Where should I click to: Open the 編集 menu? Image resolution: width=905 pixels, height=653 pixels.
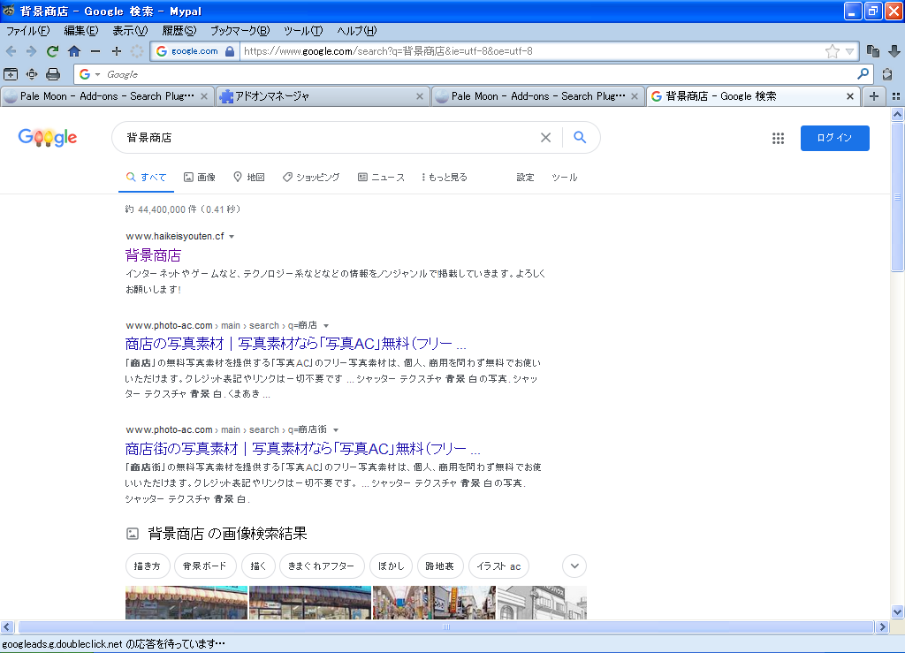pyautogui.click(x=80, y=31)
